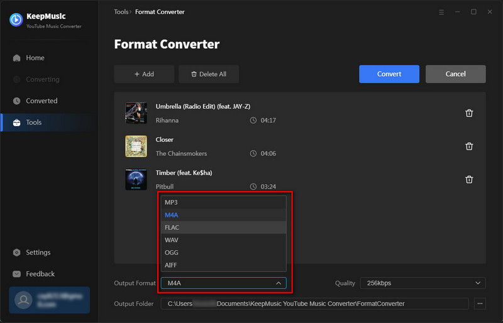
Task: Select the Timber (feat. Ke$ha) track title
Action: point(184,173)
